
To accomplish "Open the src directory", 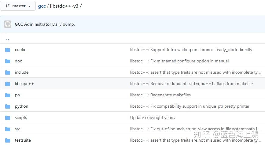I will (17, 129).
